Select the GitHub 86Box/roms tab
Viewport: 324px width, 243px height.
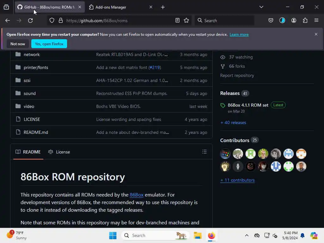(x=50, y=7)
